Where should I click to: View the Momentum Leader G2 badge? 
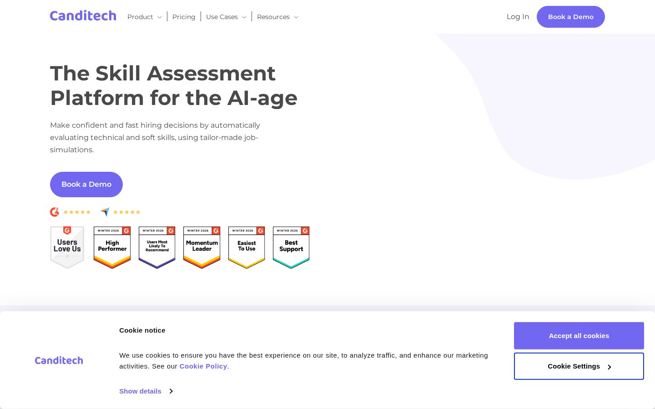point(202,248)
